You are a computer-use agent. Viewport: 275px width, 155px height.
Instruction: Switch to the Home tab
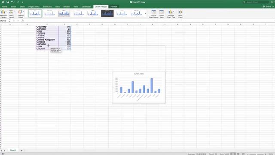[4, 7]
